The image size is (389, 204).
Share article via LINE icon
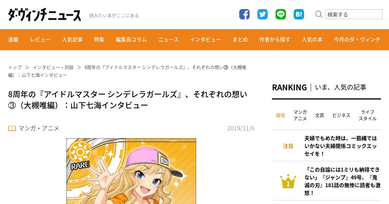point(281,14)
